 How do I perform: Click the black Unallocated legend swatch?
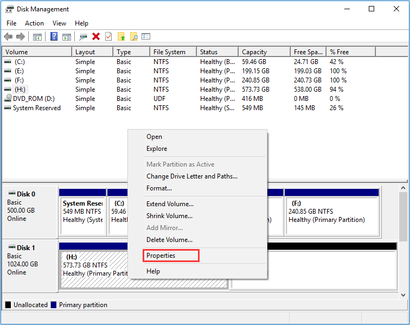(x=8, y=305)
